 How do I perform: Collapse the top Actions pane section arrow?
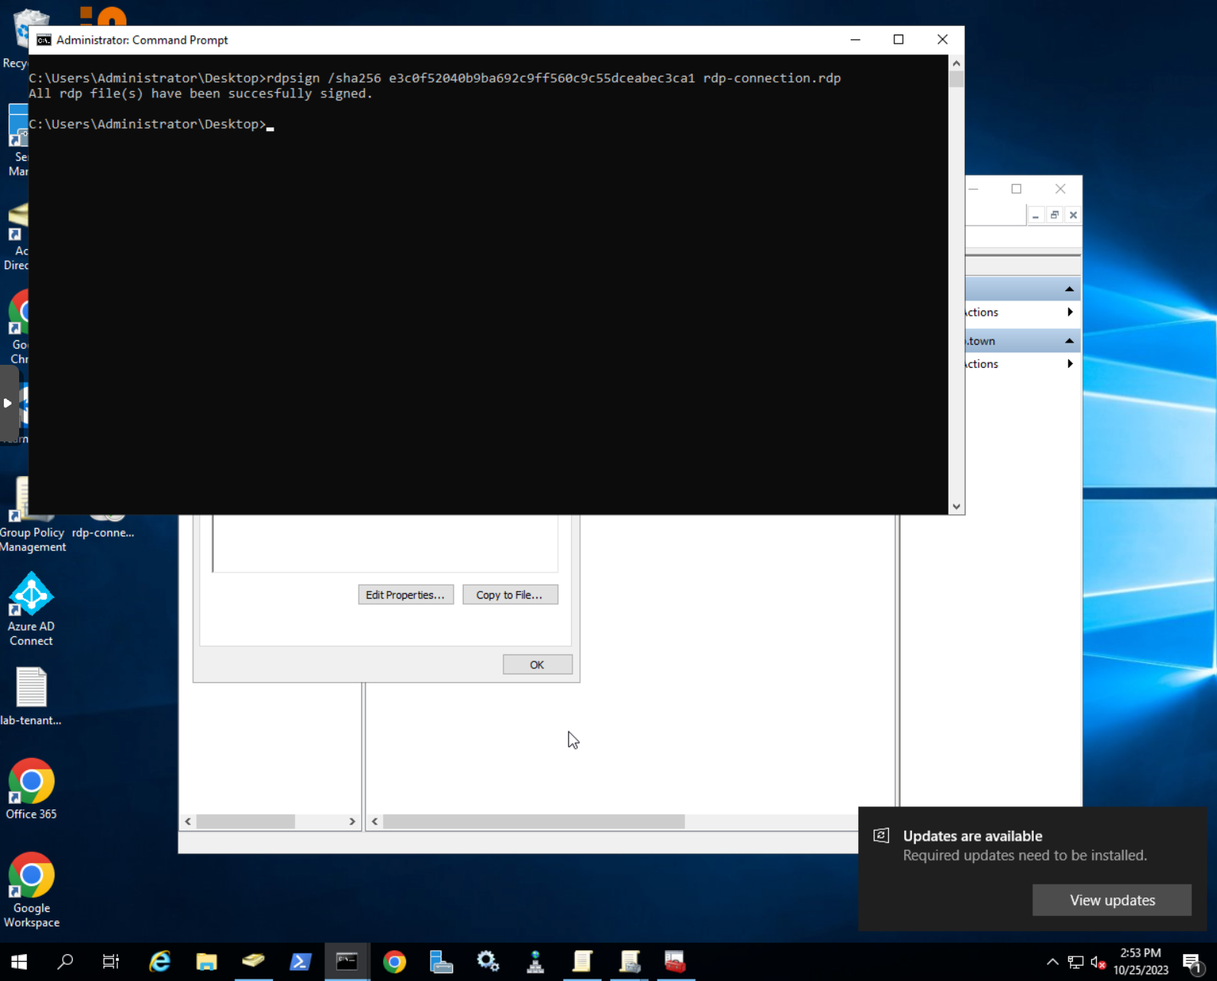coord(1069,289)
